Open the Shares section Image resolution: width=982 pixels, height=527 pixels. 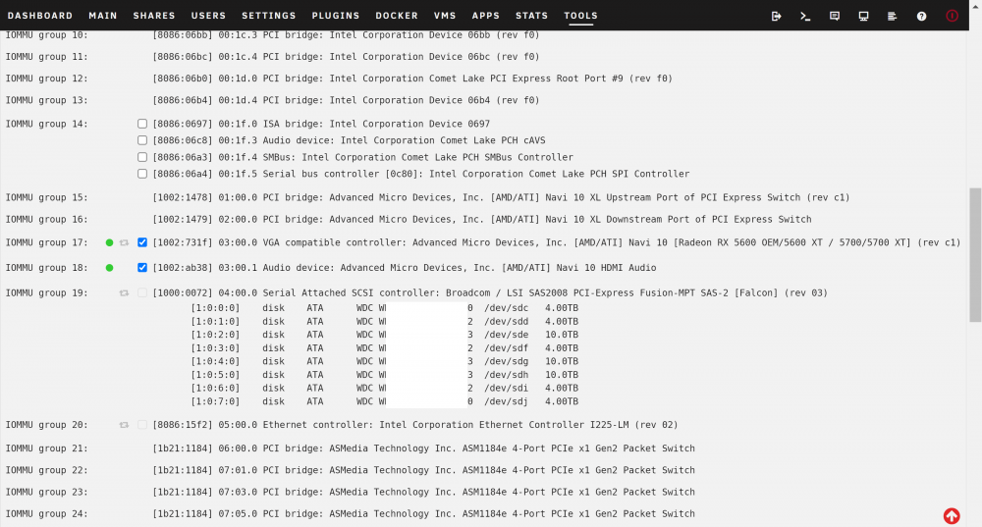pyautogui.click(x=154, y=16)
